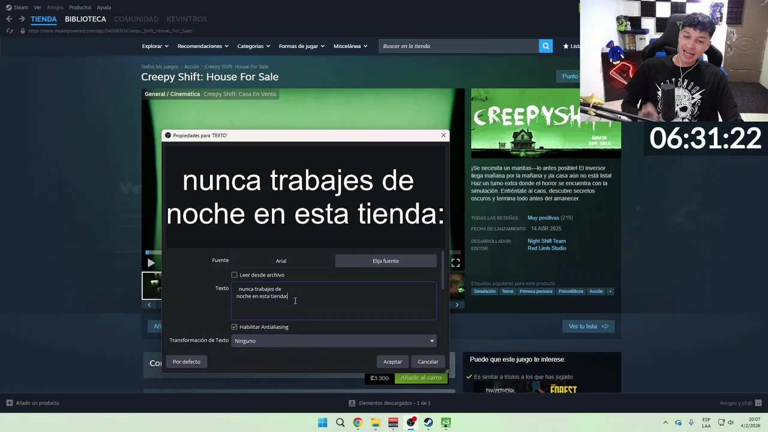The image size is (768, 432).
Task: Click the Muy positivas reviews link
Action: coord(543,218)
